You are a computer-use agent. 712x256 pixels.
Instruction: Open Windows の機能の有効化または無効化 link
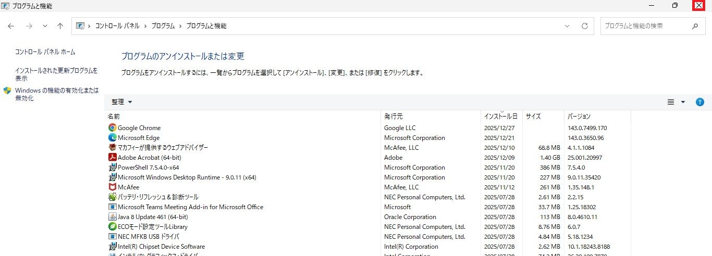tap(56, 94)
